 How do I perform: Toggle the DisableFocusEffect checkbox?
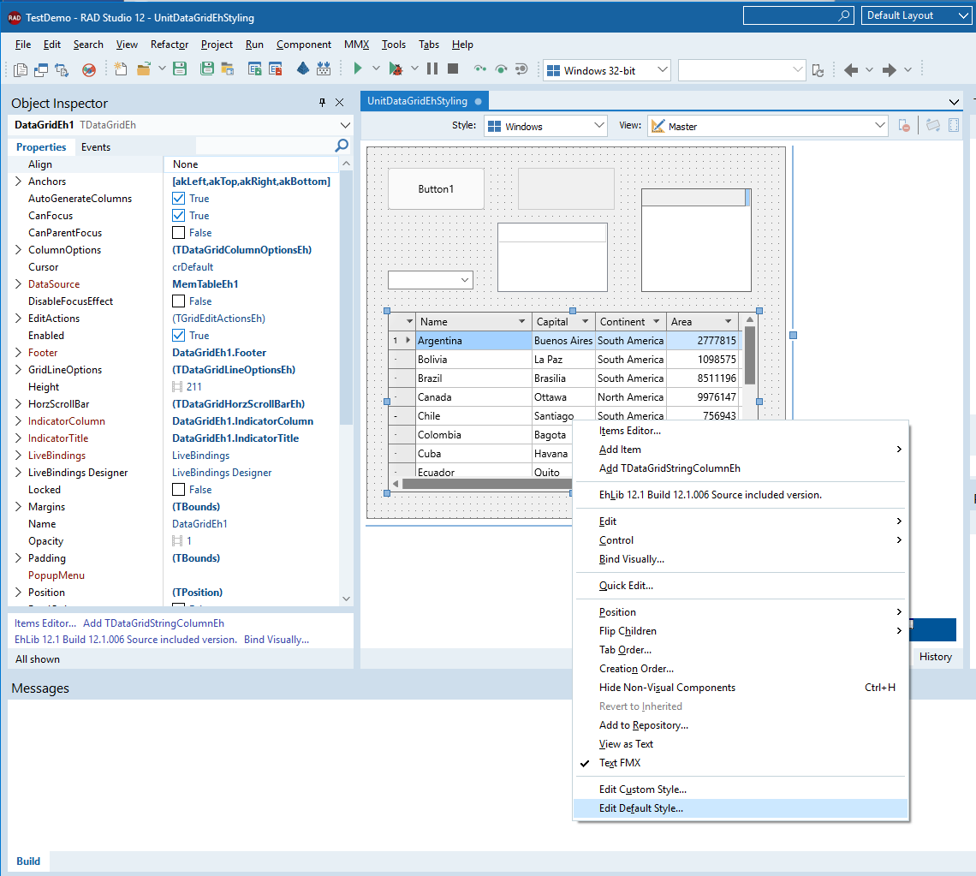(x=179, y=301)
